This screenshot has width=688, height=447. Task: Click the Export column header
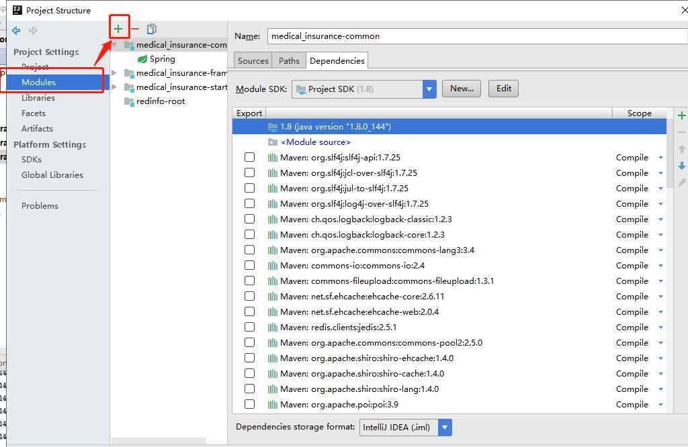pos(249,113)
